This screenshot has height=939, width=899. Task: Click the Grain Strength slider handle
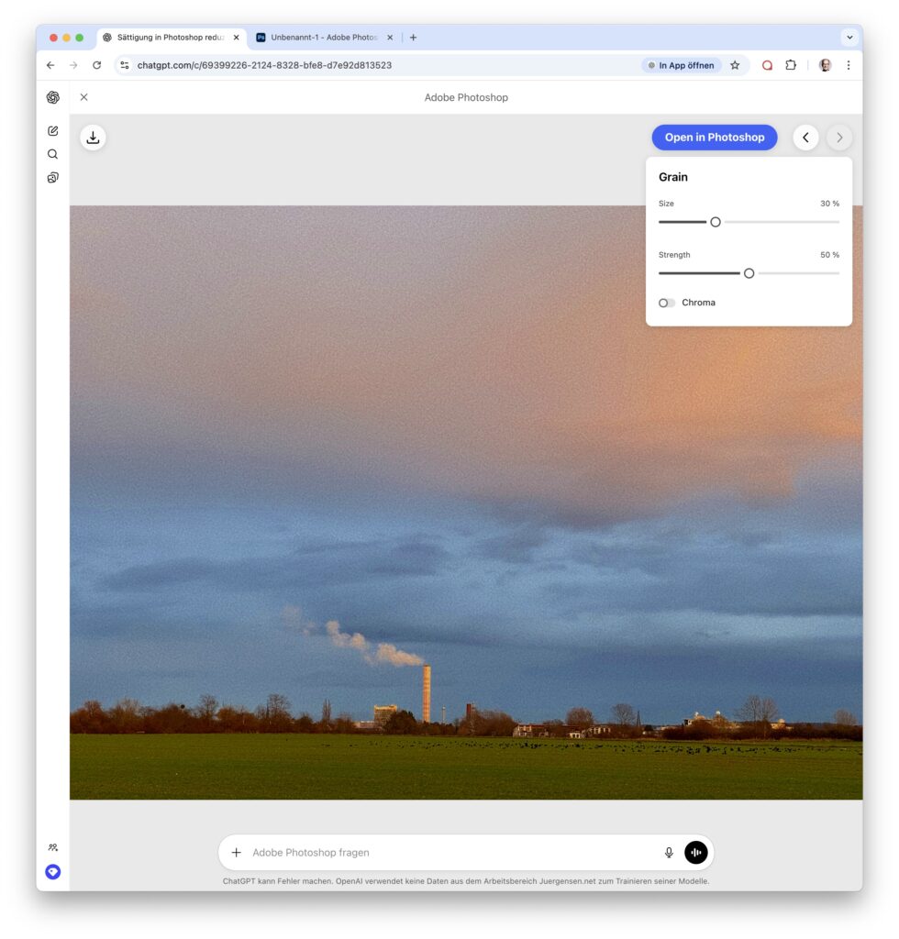pyautogui.click(x=749, y=273)
